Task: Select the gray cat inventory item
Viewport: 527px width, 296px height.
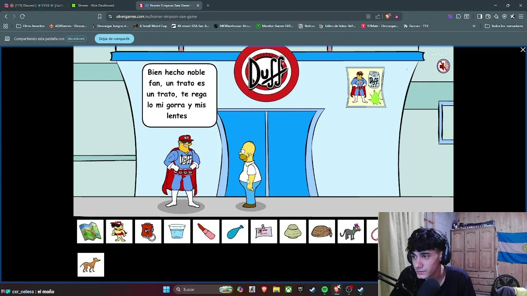Action: (x=351, y=231)
